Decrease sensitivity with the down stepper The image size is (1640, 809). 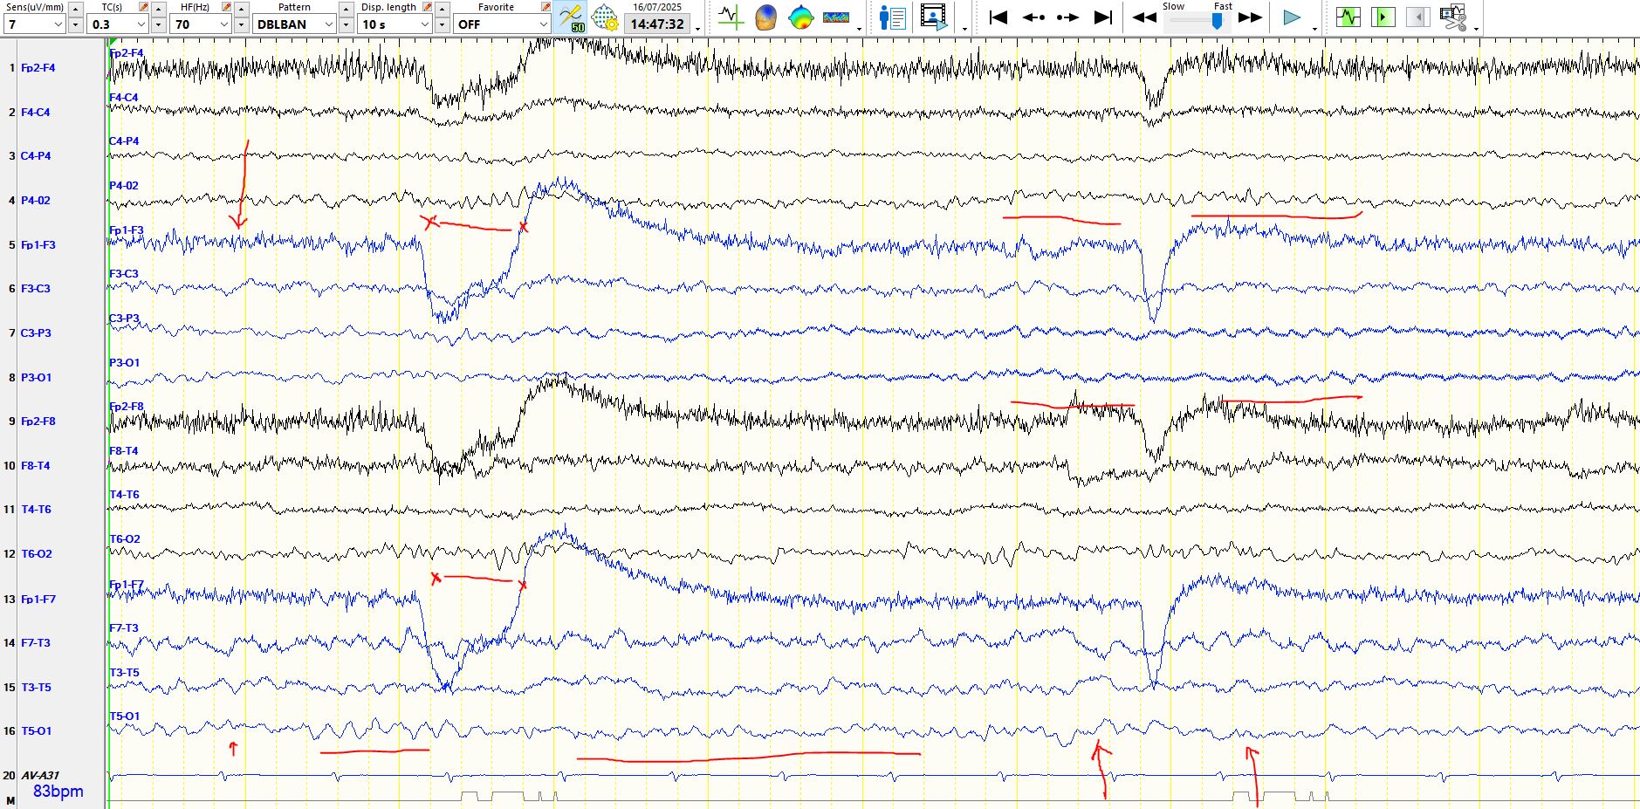[76, 24]
